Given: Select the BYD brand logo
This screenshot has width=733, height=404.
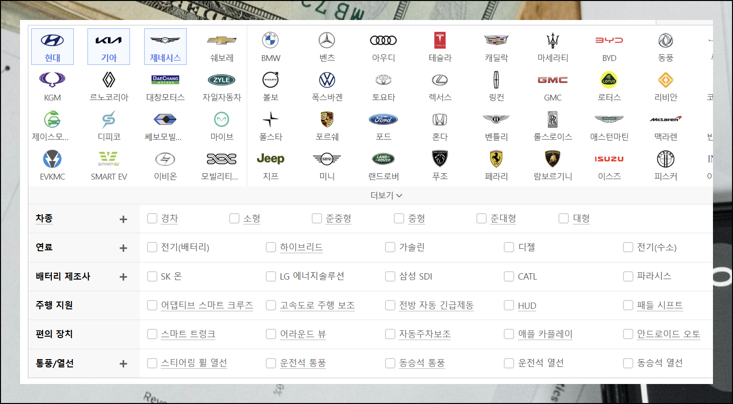Looking at the screenshot, I should (x=609, y=40).
